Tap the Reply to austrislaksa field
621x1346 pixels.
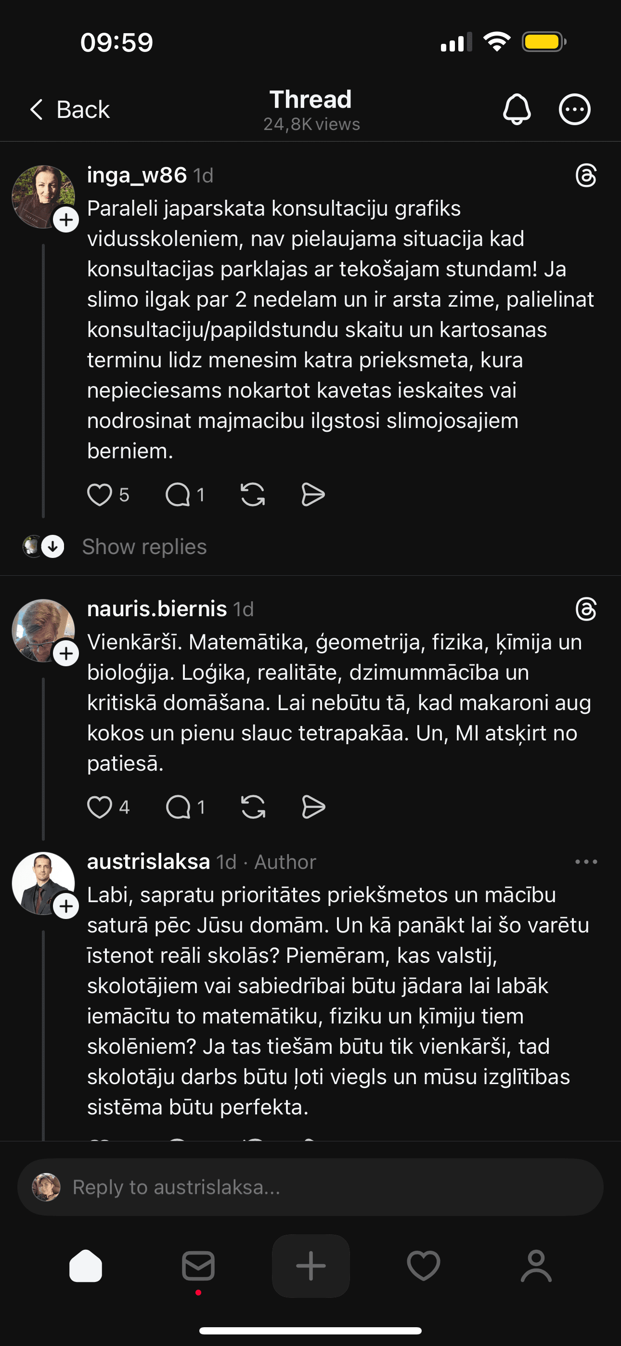pyautogui.click(x=310, y=1187)
